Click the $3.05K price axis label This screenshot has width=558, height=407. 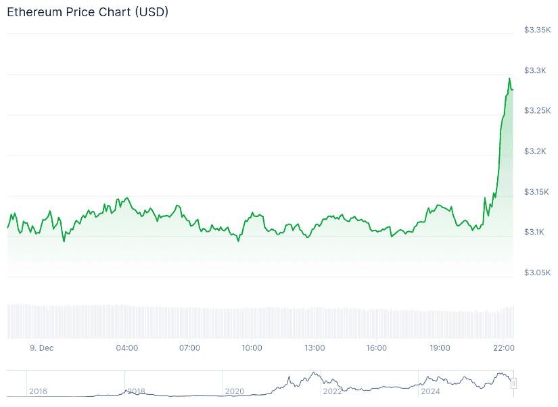(539, 272)
